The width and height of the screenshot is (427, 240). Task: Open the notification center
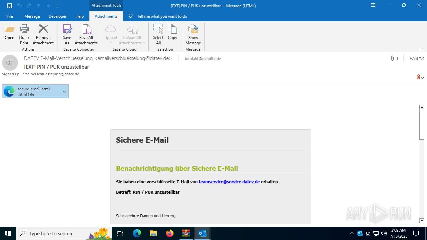(416, 233)
